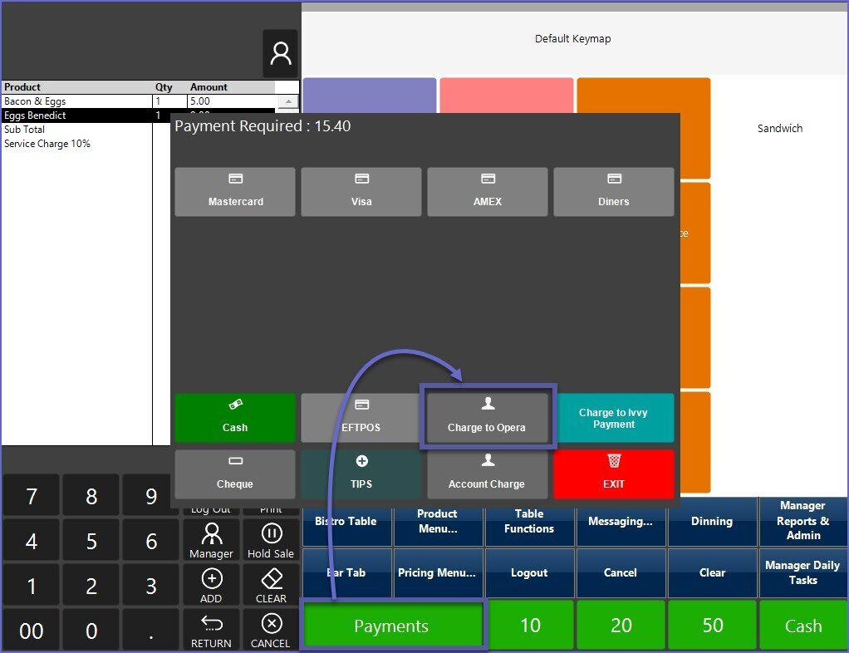Choose Visa card payment

click(361, 192)
